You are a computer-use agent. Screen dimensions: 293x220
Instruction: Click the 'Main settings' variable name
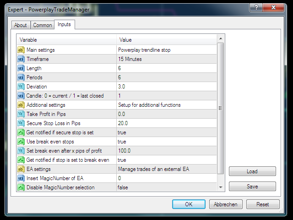pyautogui.click(x=41, y=50)
